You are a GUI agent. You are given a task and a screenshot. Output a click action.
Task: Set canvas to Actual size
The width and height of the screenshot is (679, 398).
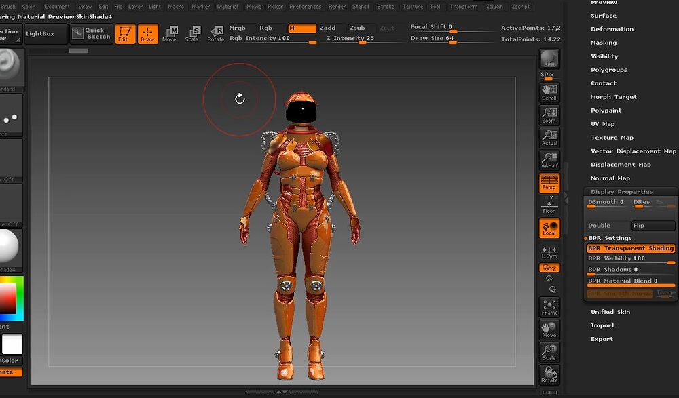click(x=549, y=138)
